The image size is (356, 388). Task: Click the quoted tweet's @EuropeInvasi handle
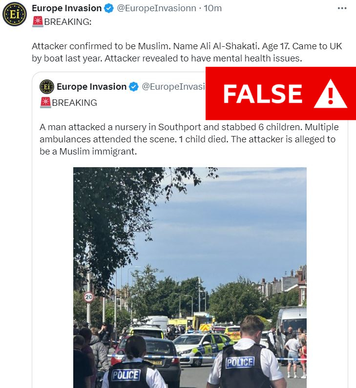[x=173, y=87]
